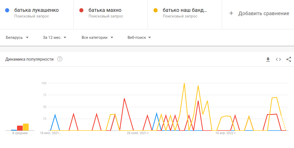This screenshot has height=148, width=294.
Task: Open the Все категории dropdown
Action: pyautogui.click(x=97, y=38)
